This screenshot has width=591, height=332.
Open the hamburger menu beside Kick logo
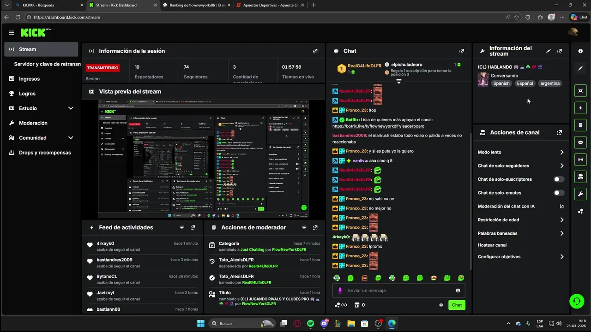point(12,33)
